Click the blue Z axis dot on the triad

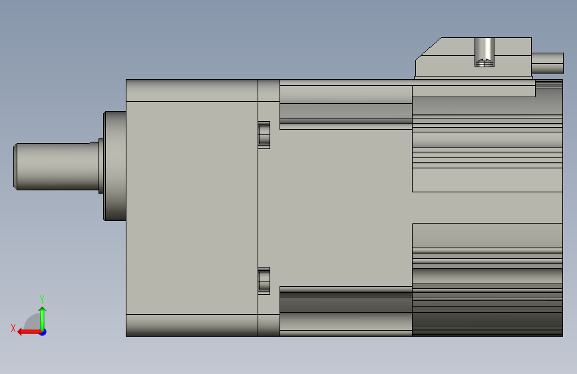43,332
